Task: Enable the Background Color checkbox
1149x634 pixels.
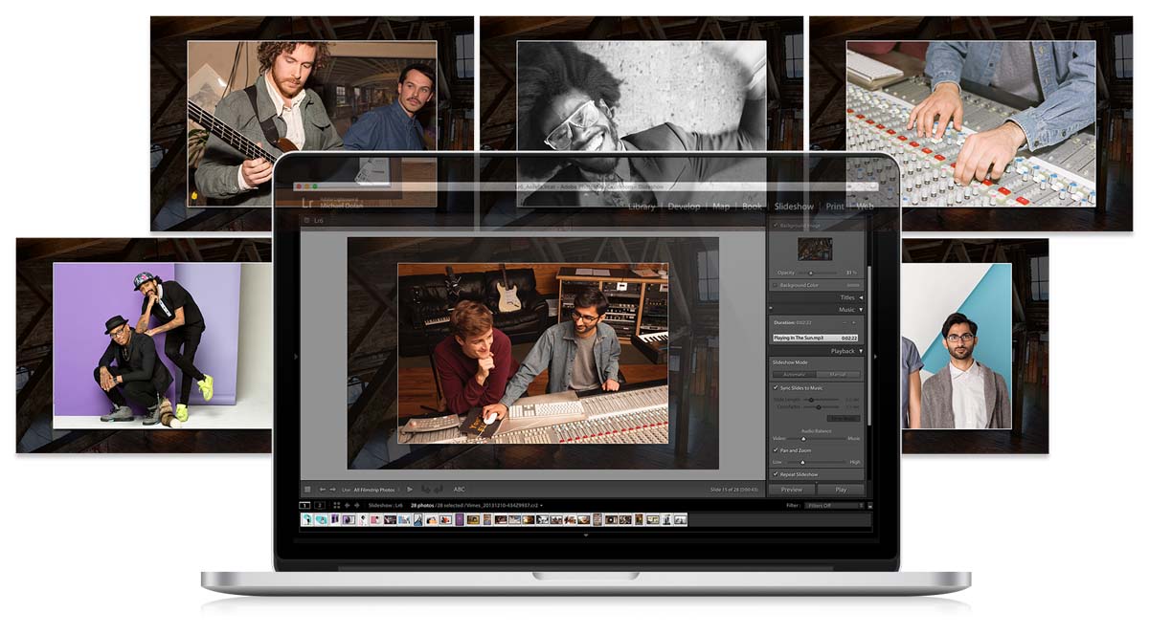Action: [x=776, y=285]
